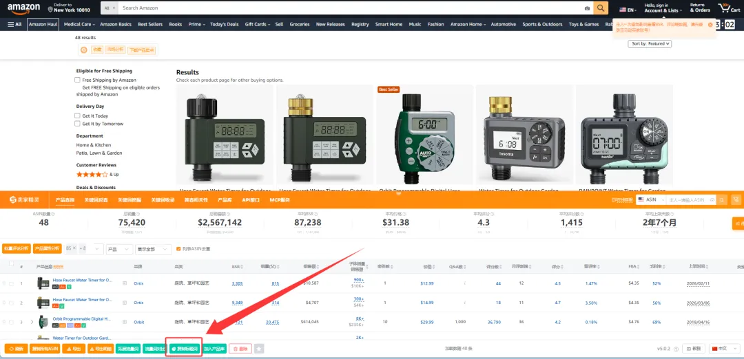Click the camera search icon in search bar

(587, 8)
